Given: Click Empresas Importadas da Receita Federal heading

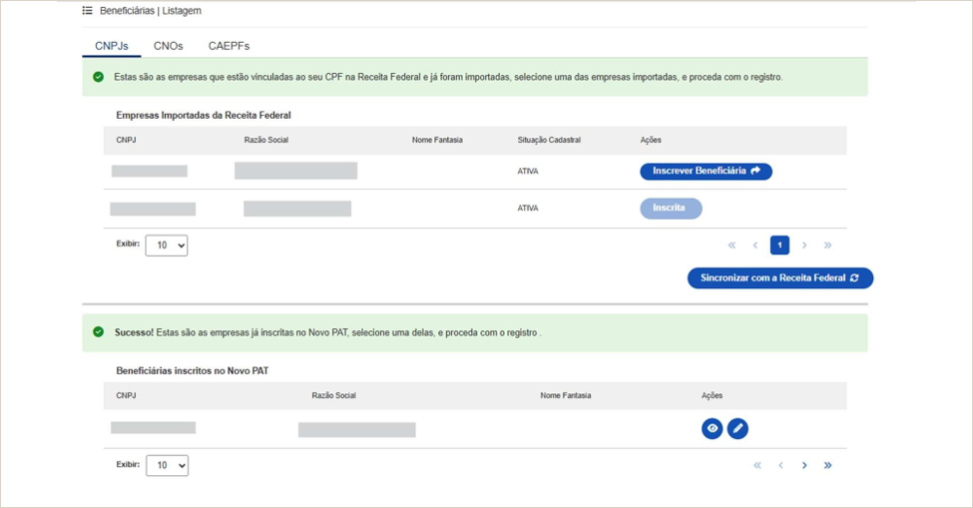Looking at the screenshot, I should pyautogui.click(x=204, y=116).
